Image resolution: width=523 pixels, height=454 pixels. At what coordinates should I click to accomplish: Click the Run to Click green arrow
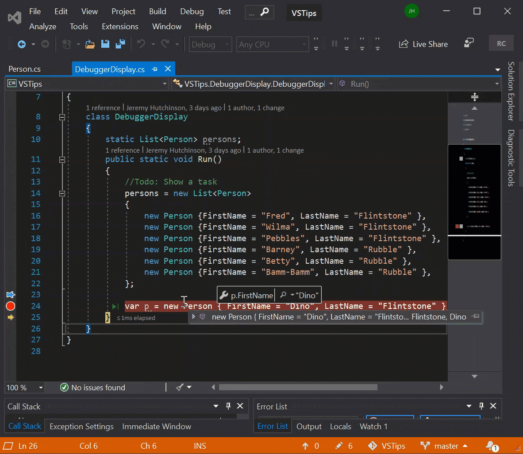tap(115, 306)
